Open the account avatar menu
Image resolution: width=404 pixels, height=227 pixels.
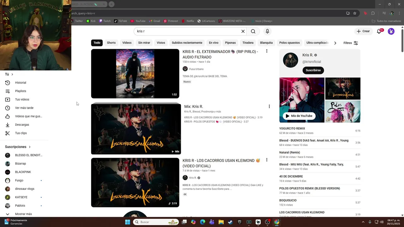(391, 31)
